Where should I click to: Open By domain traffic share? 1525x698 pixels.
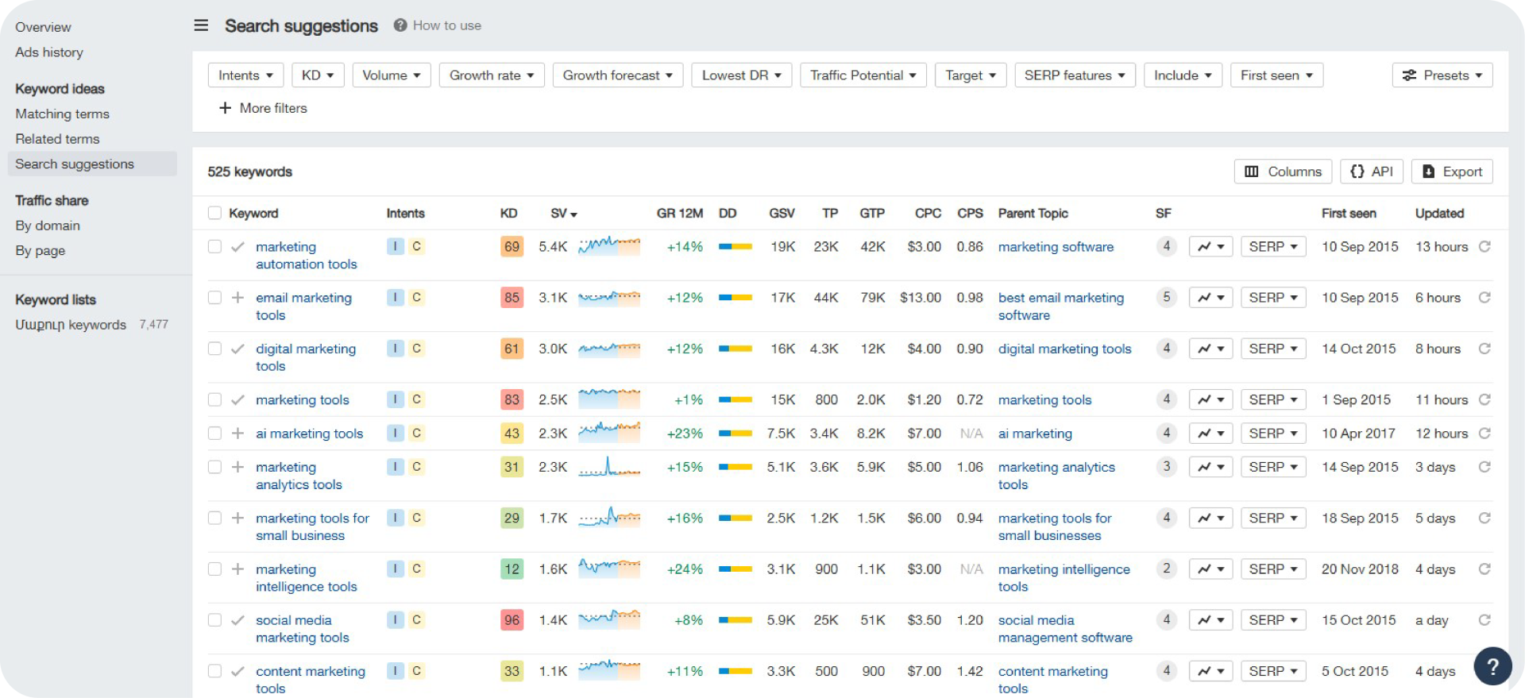[48, 226]
